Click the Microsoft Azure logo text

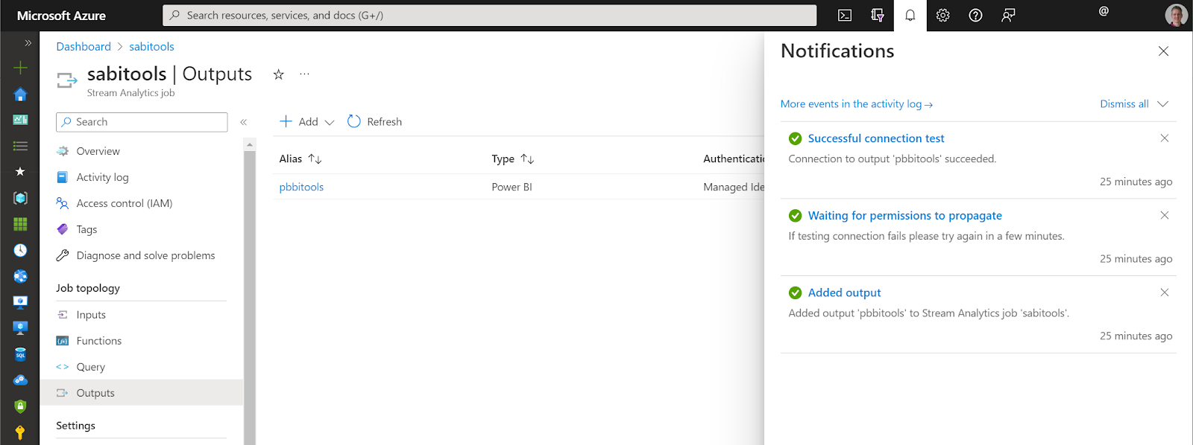coord(61,16)
